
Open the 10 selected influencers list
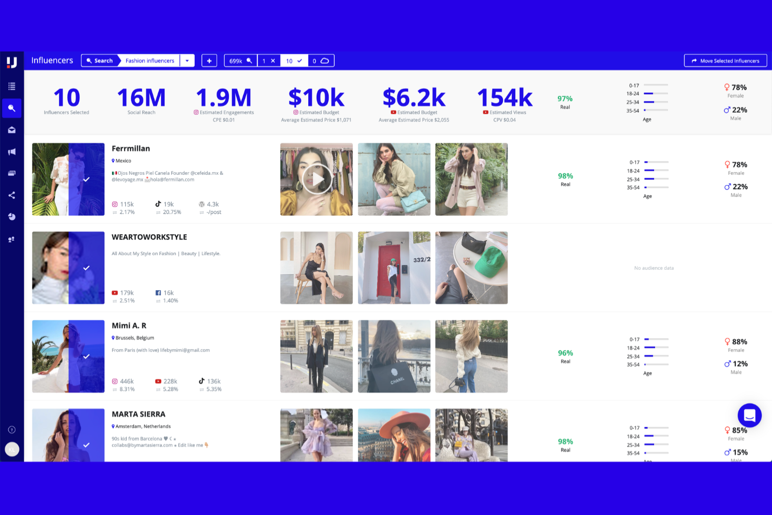point(294,61)
